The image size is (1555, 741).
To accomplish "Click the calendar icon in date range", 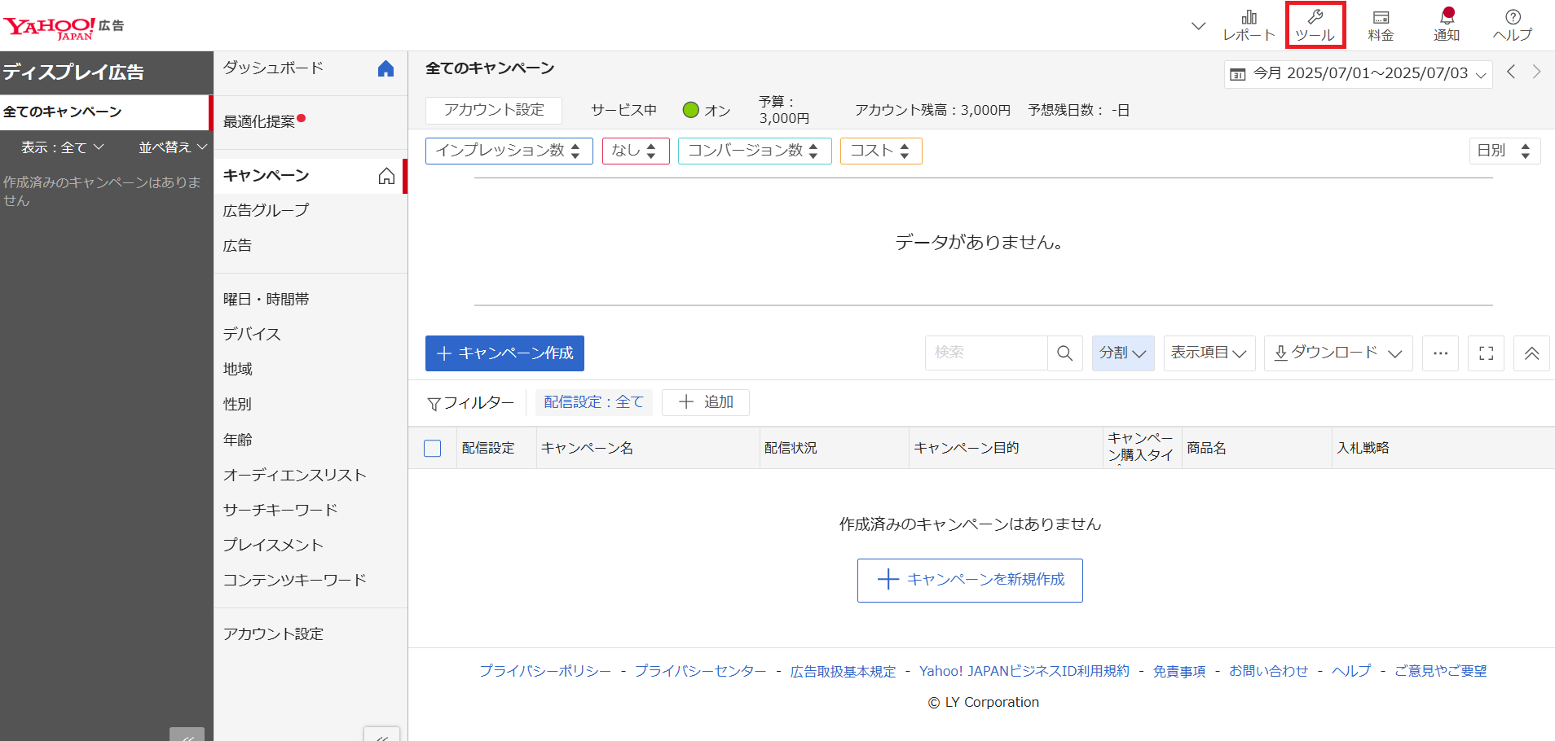I will point(1237,74).
